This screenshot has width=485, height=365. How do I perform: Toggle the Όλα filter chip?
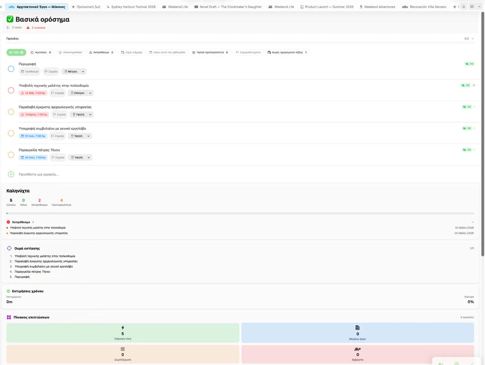(16, 52)
